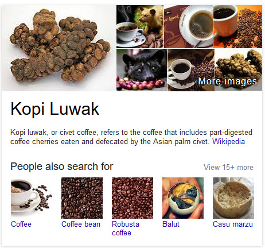Click the Coffee cup thumbnail
Viewport: 265px width, 248px height.
tap(32, 198)
